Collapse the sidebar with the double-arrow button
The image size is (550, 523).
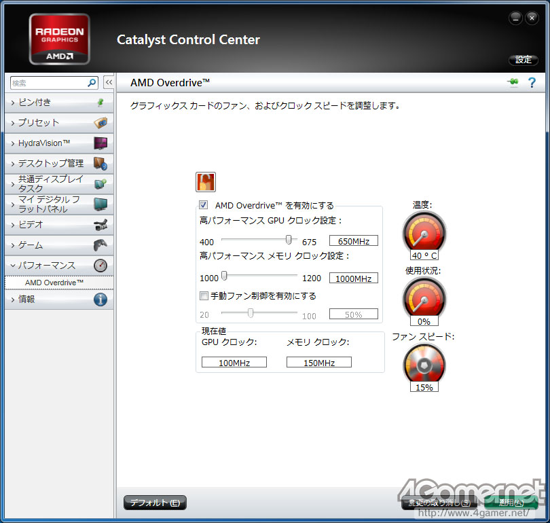point(109,83)
